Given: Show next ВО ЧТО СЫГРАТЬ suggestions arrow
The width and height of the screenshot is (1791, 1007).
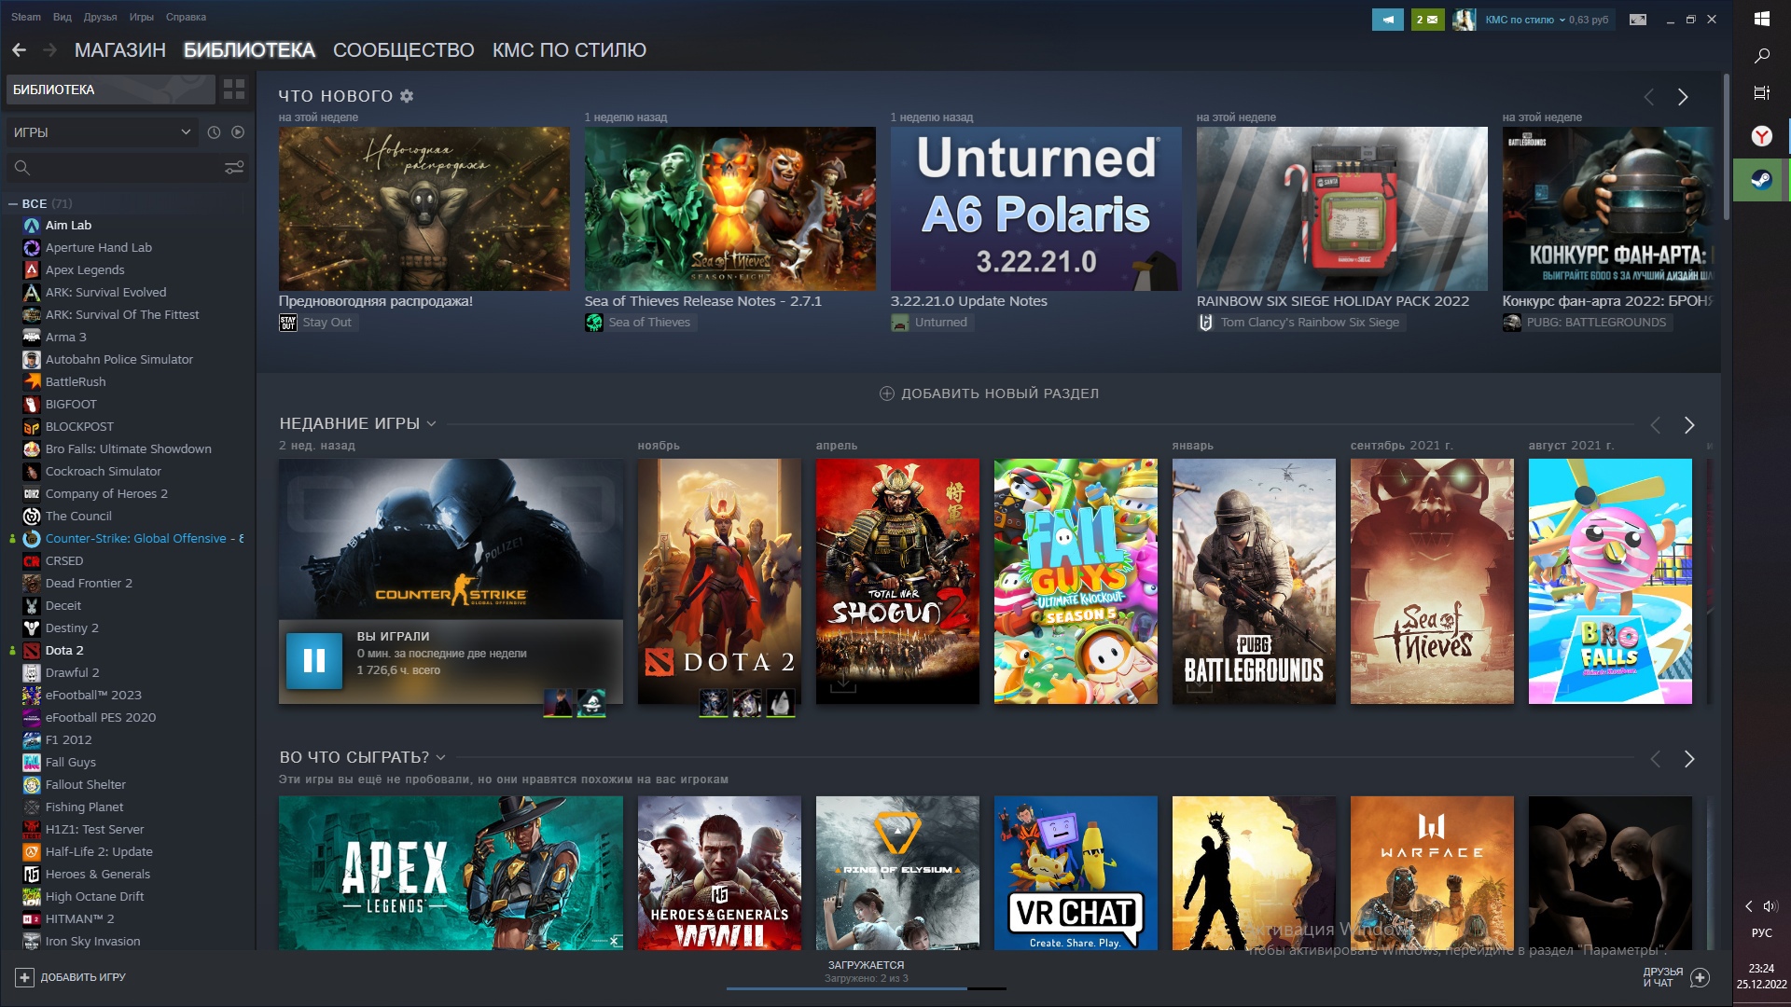Looking at the screenshot, I should [x=1689, y=759].
